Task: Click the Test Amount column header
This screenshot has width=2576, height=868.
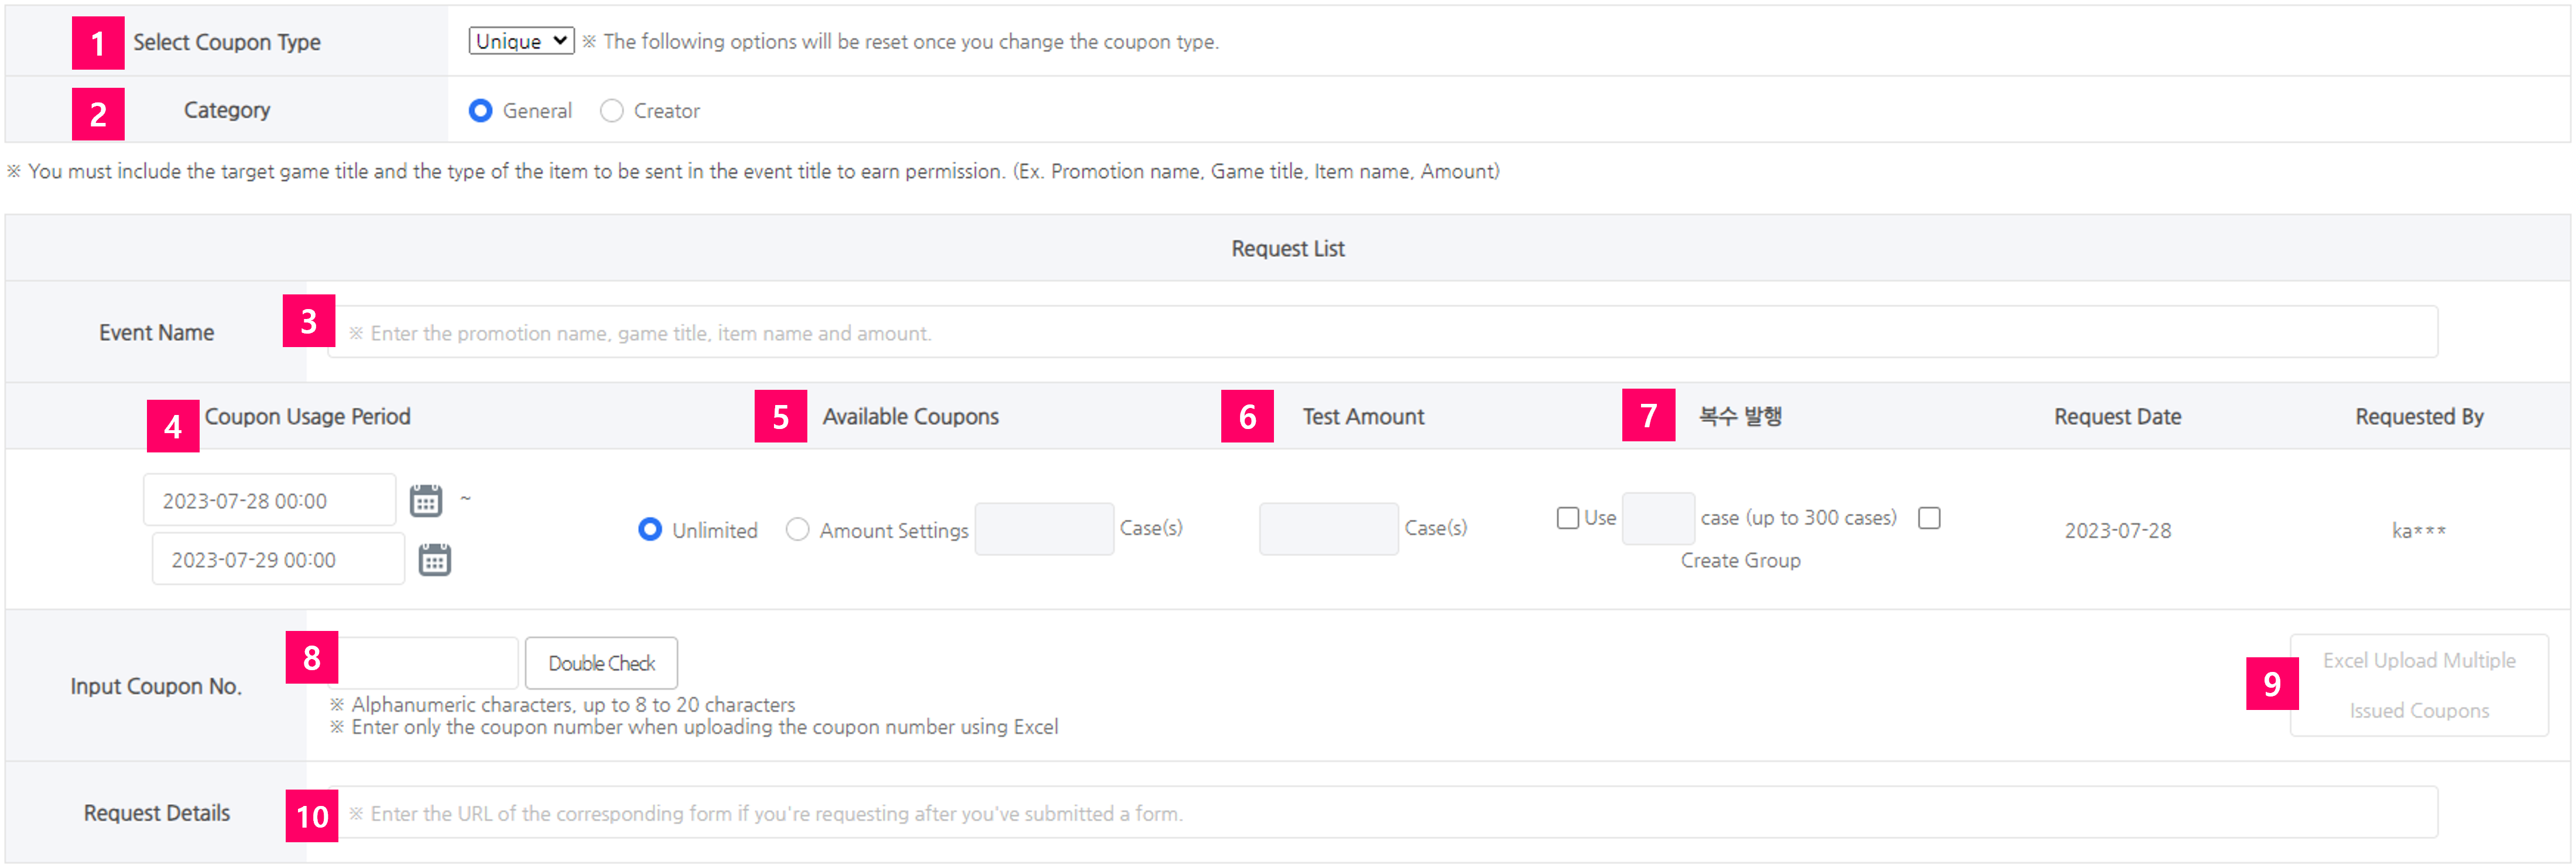Action: coord(1363,416)
